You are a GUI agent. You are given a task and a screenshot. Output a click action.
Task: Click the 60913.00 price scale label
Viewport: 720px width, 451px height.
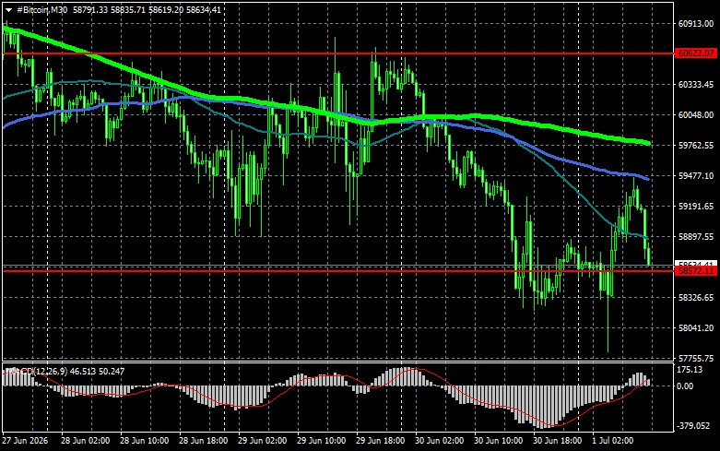pos(696,24)
